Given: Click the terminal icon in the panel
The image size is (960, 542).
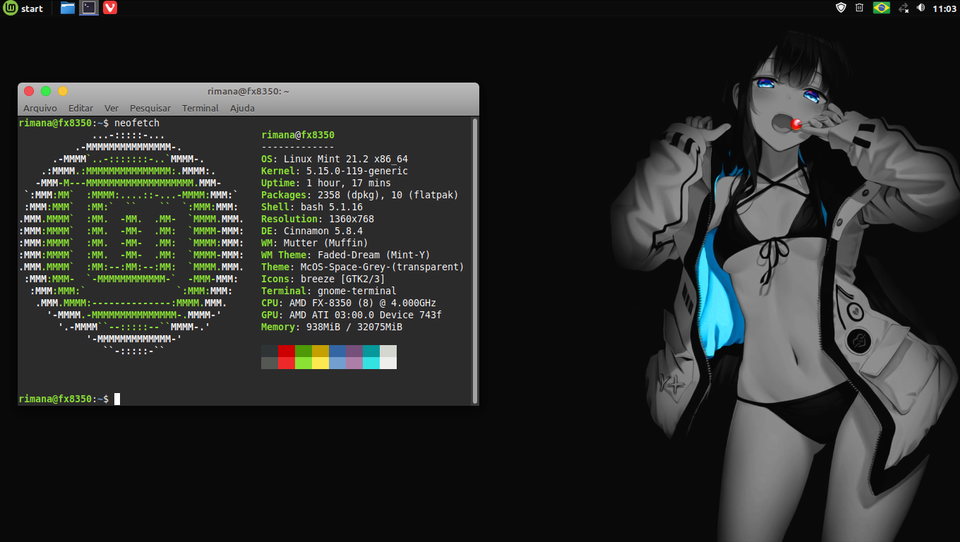Looking at the screenshot, I should (x=88, y=8).
